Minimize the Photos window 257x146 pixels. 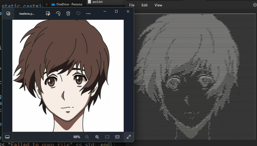(105, 11)
